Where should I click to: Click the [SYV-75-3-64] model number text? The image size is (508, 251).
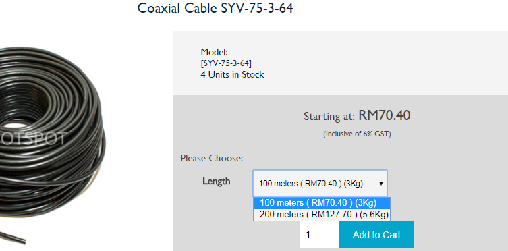226,63
